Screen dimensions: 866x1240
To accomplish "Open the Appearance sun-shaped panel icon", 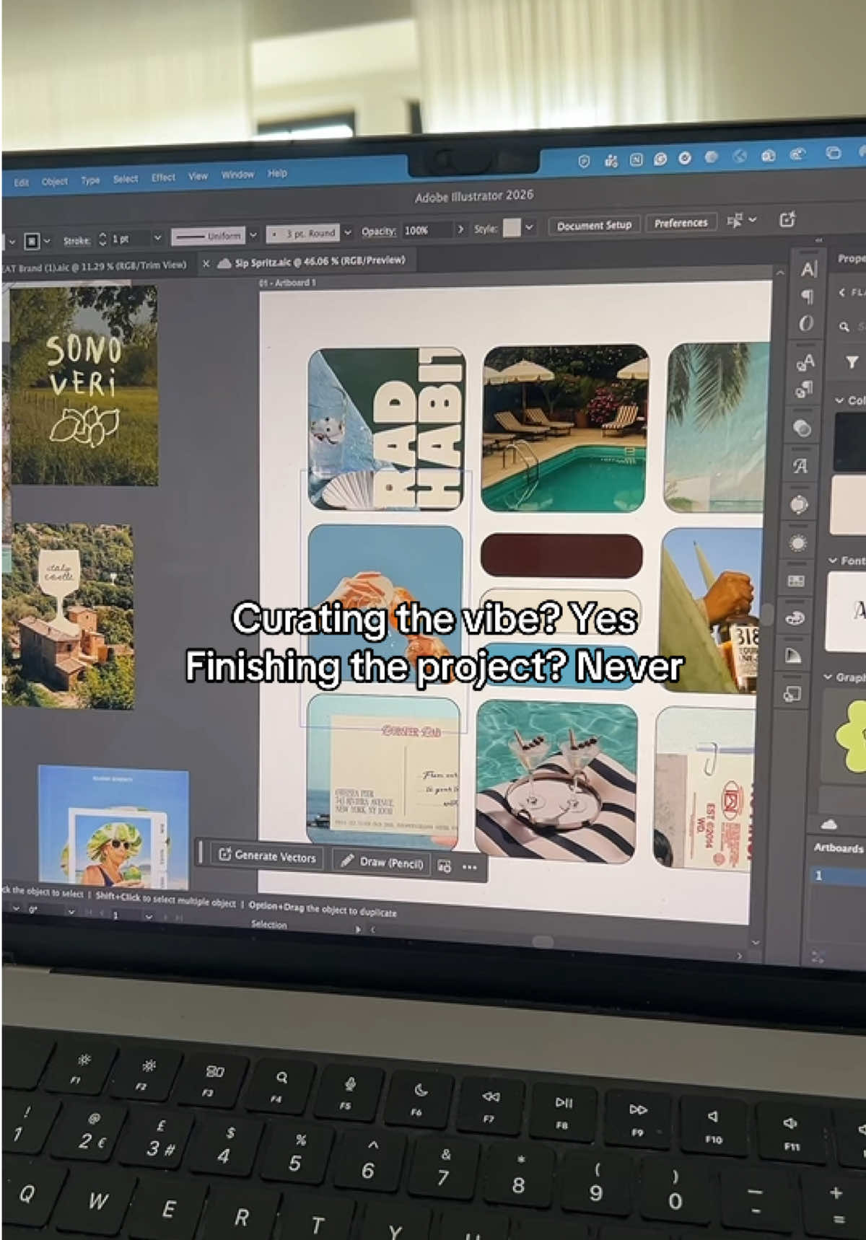I will tap(798, 542).
